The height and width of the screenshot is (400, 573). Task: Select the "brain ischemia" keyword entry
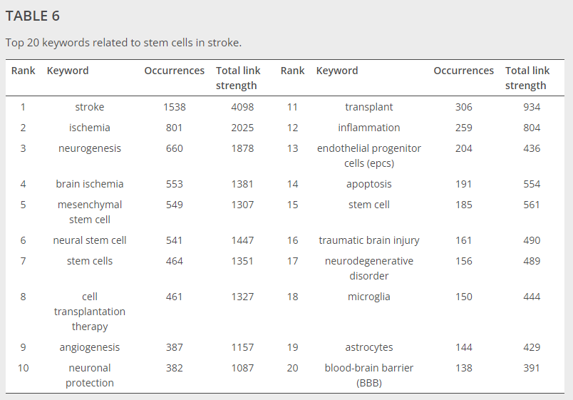pos(90,184)
